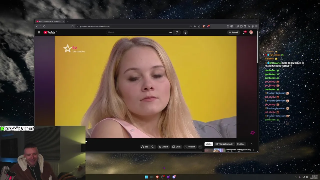This screenshot has width=320, height=180.
Task: Open YouTube notifications bell
Action: (244, 32)
